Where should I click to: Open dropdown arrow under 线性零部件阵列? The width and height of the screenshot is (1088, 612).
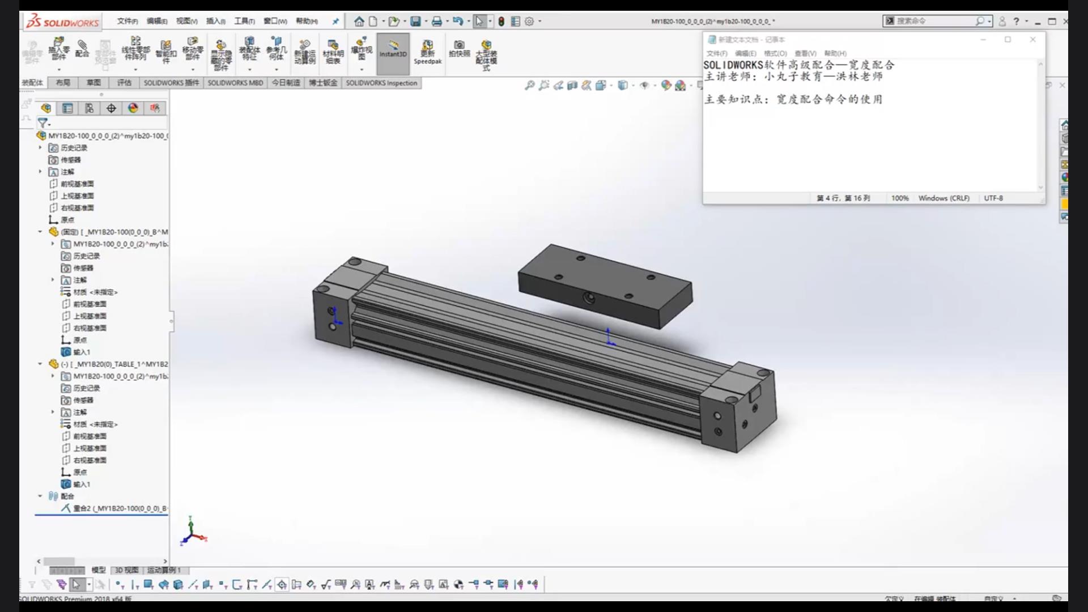[135, 70]
